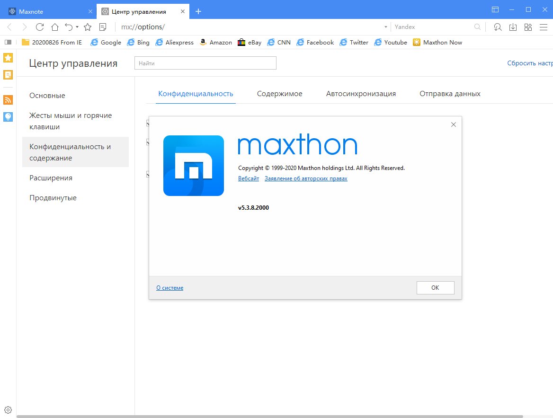Select Расширения in settings sidebar
This screenshot has height=418, width=553.
pyautogui.click(x=51, y=178)
